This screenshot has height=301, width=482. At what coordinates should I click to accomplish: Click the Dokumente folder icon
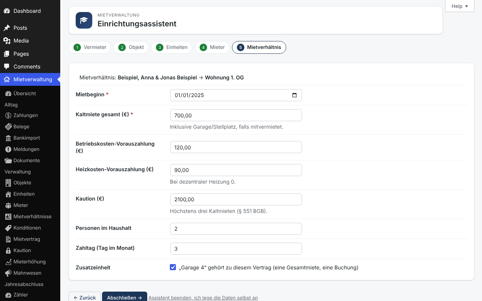8,161
